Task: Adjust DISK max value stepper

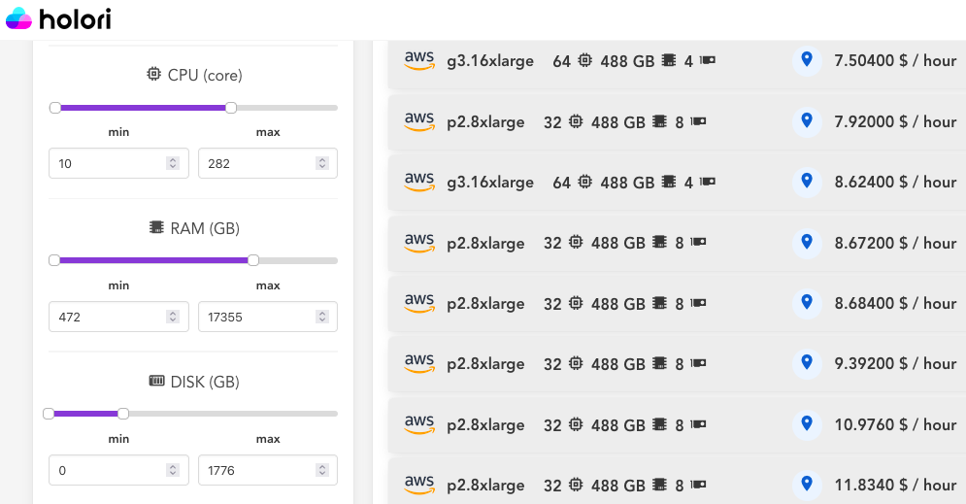Action: pyautogui.click(x=322, y=470)
